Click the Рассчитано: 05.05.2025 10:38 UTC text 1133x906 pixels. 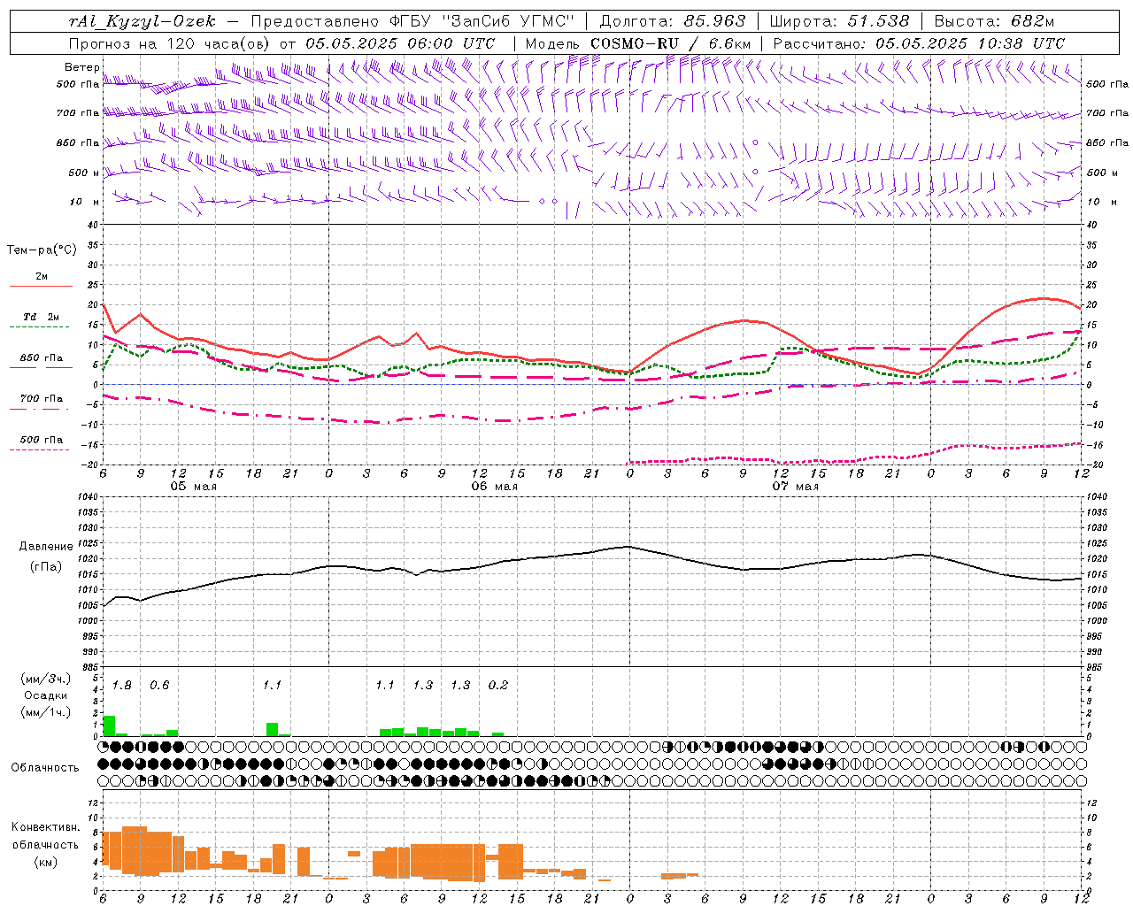919,42
